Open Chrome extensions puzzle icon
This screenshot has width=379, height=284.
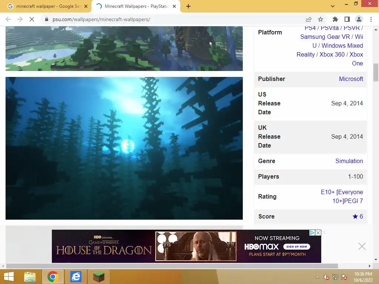click(x=335, y=19)
